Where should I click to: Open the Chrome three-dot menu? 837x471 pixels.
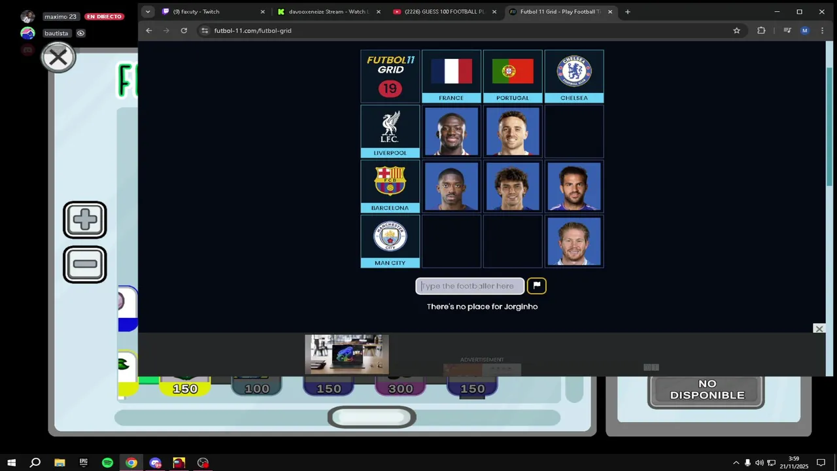coord(822,31)
